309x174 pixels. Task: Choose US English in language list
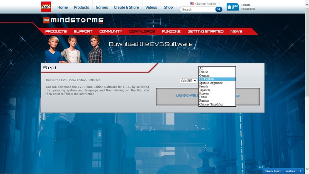point(217,79)
